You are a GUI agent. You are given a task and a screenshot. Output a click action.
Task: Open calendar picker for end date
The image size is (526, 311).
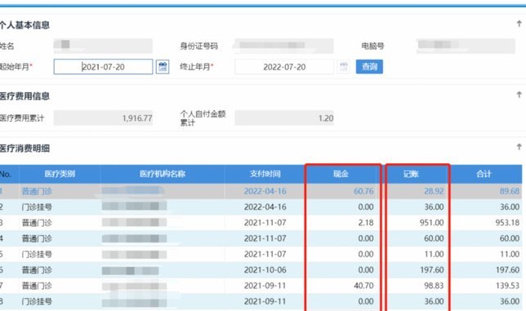pos(344,67)
